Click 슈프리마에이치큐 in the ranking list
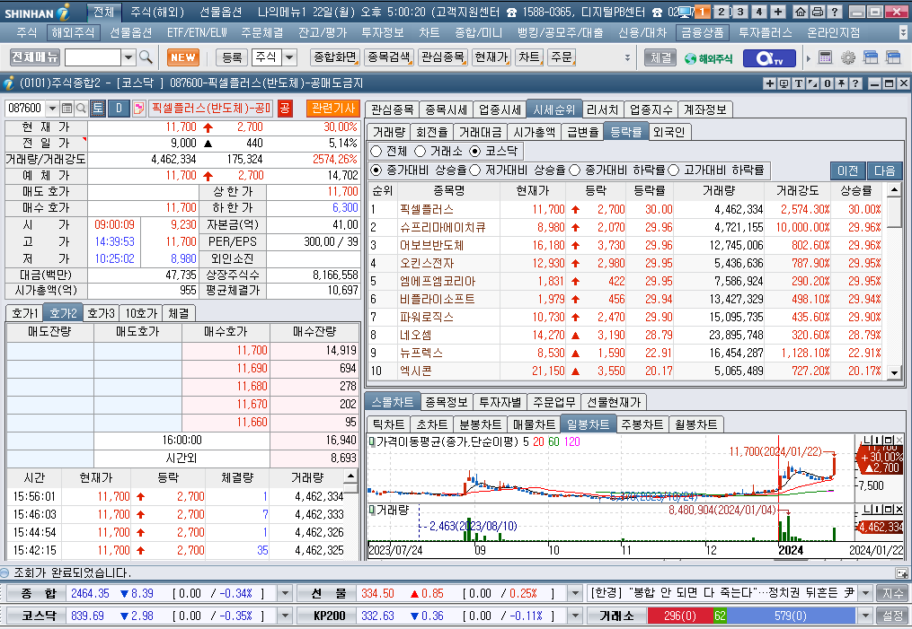Viewport: 912px width, 629px height. click(443, 227)
